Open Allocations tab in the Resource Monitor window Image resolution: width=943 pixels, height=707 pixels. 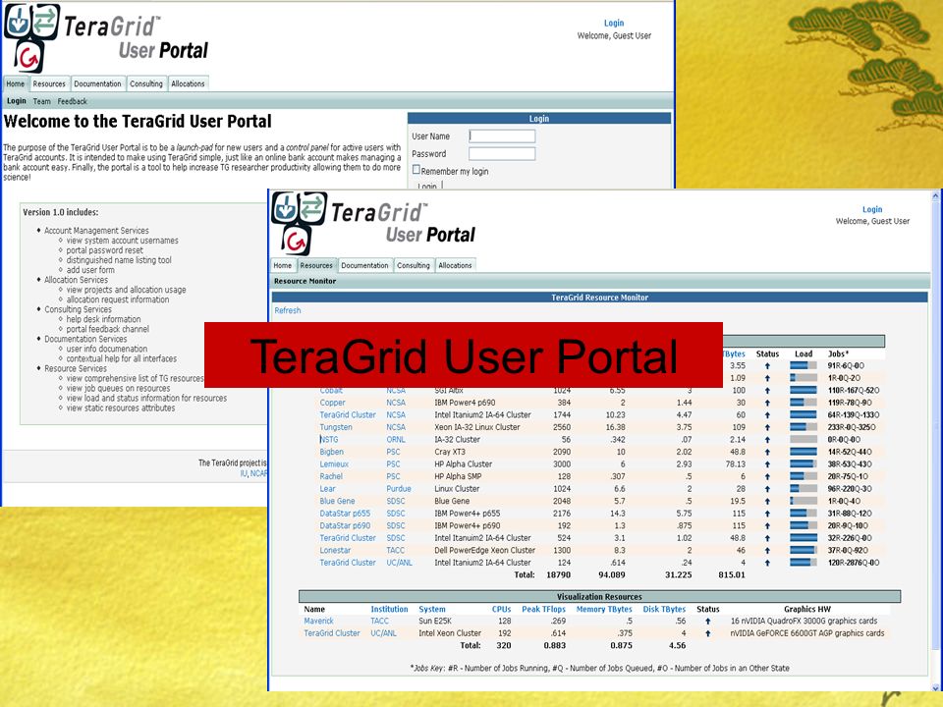[x=455, y=265]
